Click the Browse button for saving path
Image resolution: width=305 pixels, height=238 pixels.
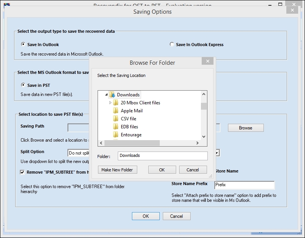(x=246, y=128)
